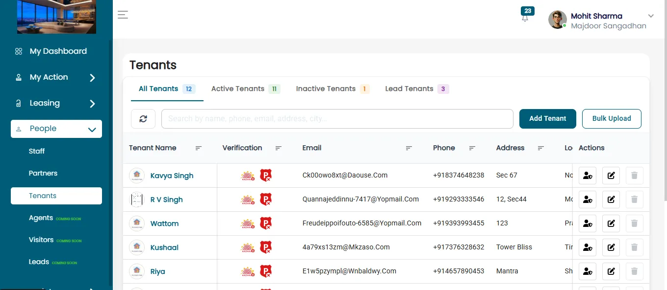The width and height of the screenshot is (667, 290).
Task: Open the Kavya Singh tenant name link
Action: pos(172,176)
